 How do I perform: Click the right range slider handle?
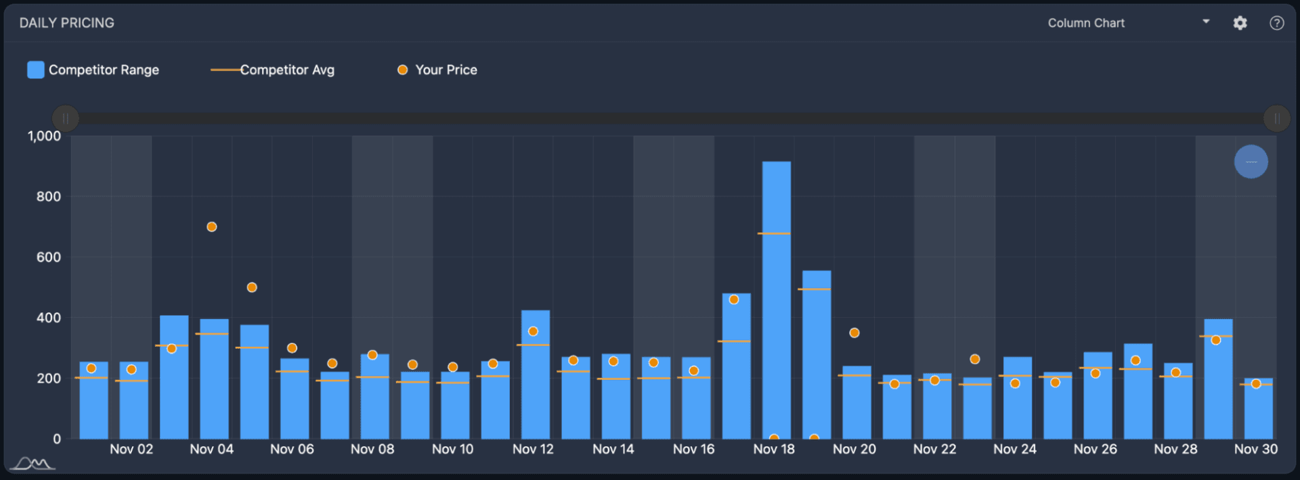(1276, 118)
